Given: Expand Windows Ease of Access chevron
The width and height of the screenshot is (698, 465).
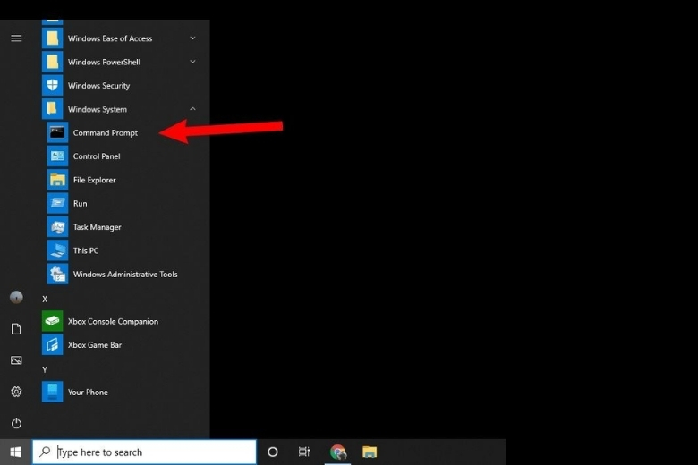Looking at the screenshot, I should [x=192, y=38].
